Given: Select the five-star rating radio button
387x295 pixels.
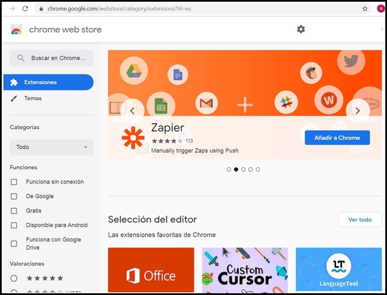Looking at the screenshot, I should pos(14,278).
